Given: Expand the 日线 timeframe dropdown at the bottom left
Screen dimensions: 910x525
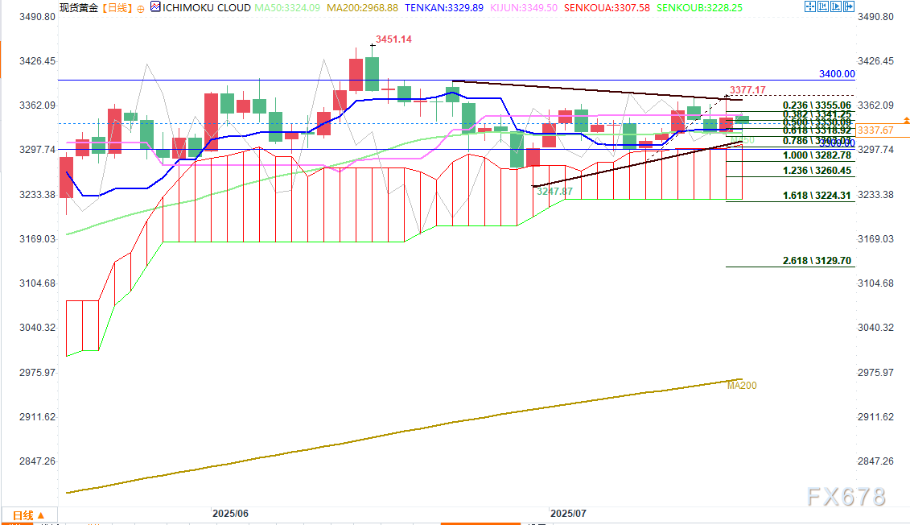Looking at the screenshot, I should [29, 515].
